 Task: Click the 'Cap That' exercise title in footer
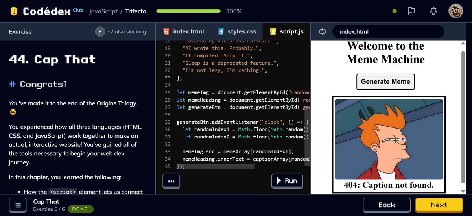(46, 201)
